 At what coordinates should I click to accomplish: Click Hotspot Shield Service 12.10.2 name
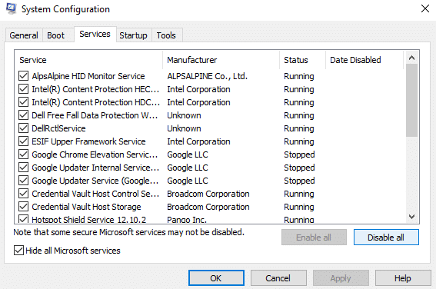click(89, 220)
